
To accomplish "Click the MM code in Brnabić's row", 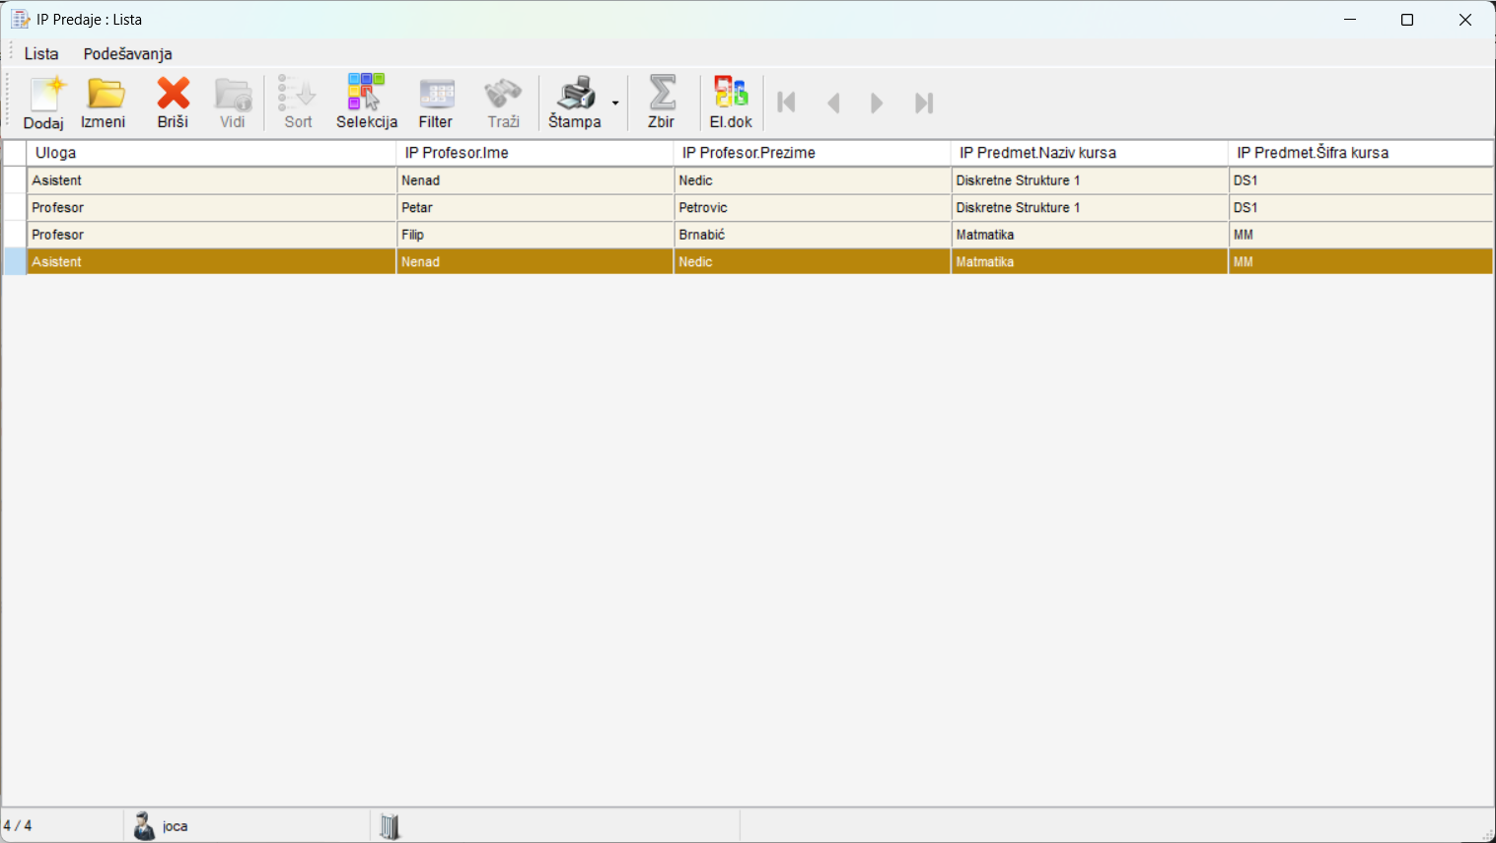I will click(1361, 235).
